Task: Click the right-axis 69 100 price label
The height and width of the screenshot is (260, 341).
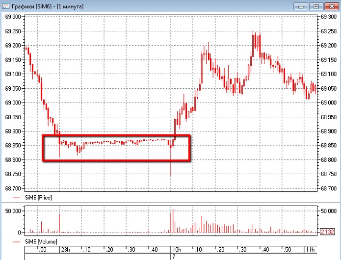Action: (x=329, y=74)
